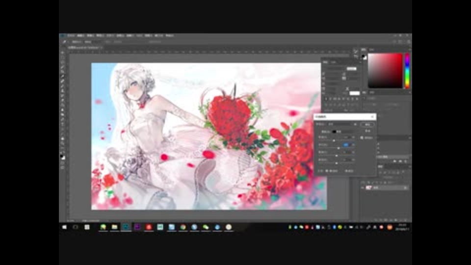Click the highlighted Magenta value field

346,145
